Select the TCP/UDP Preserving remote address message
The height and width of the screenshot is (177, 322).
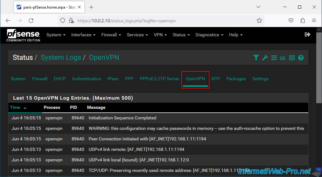point(169,170)
